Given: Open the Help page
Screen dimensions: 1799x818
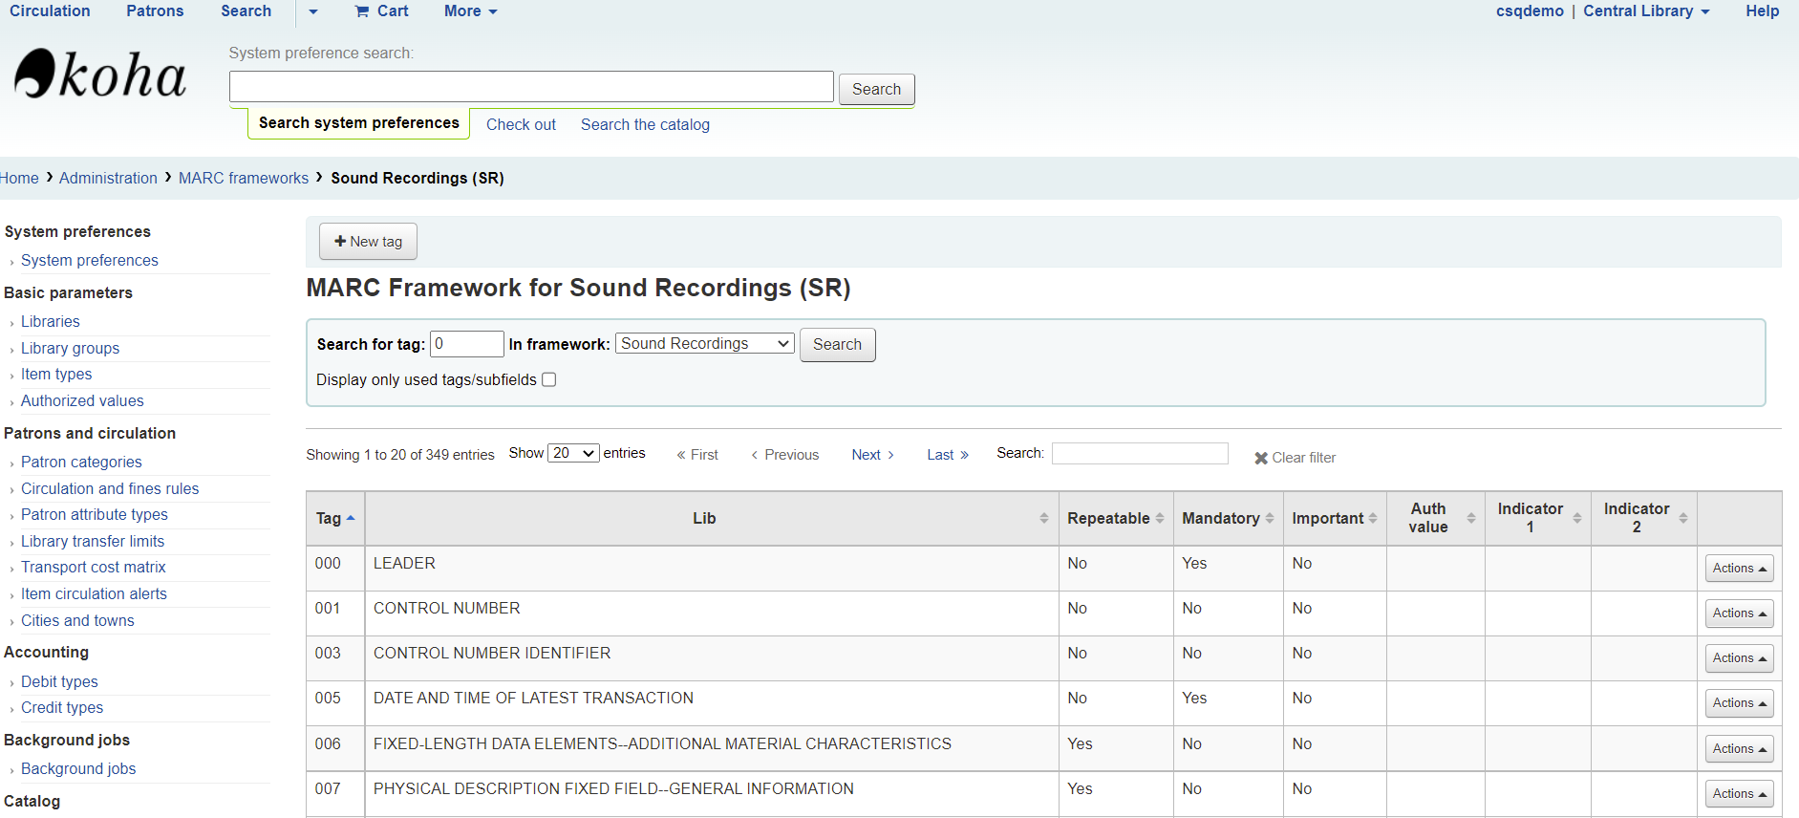Looking at the screenshot, I should click(x=1762, y=11).
